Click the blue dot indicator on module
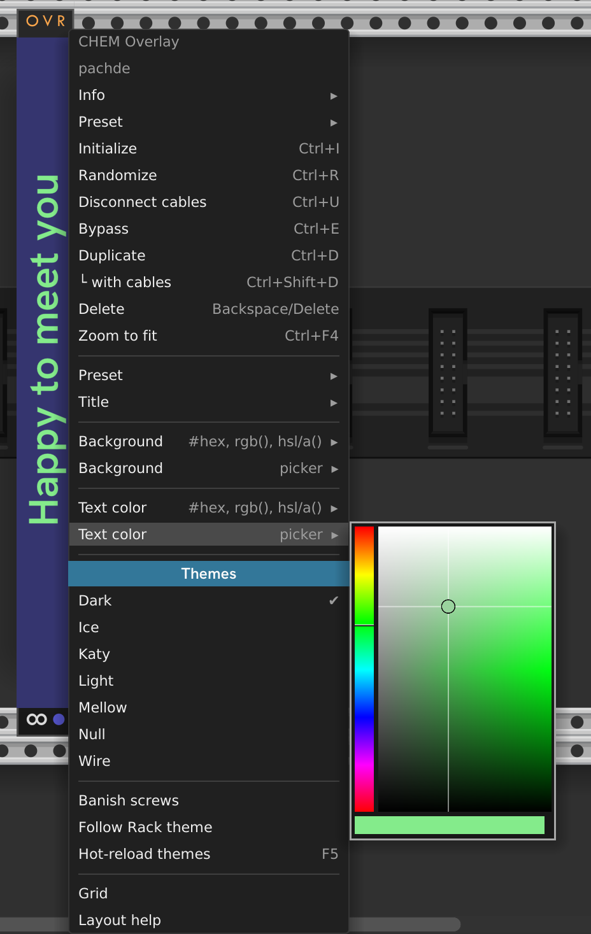 pos(59,719)
